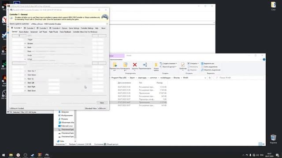Click Select None in Explorer ribbon
The width and height of the screenshot is (282, 158).
point(209,67)
